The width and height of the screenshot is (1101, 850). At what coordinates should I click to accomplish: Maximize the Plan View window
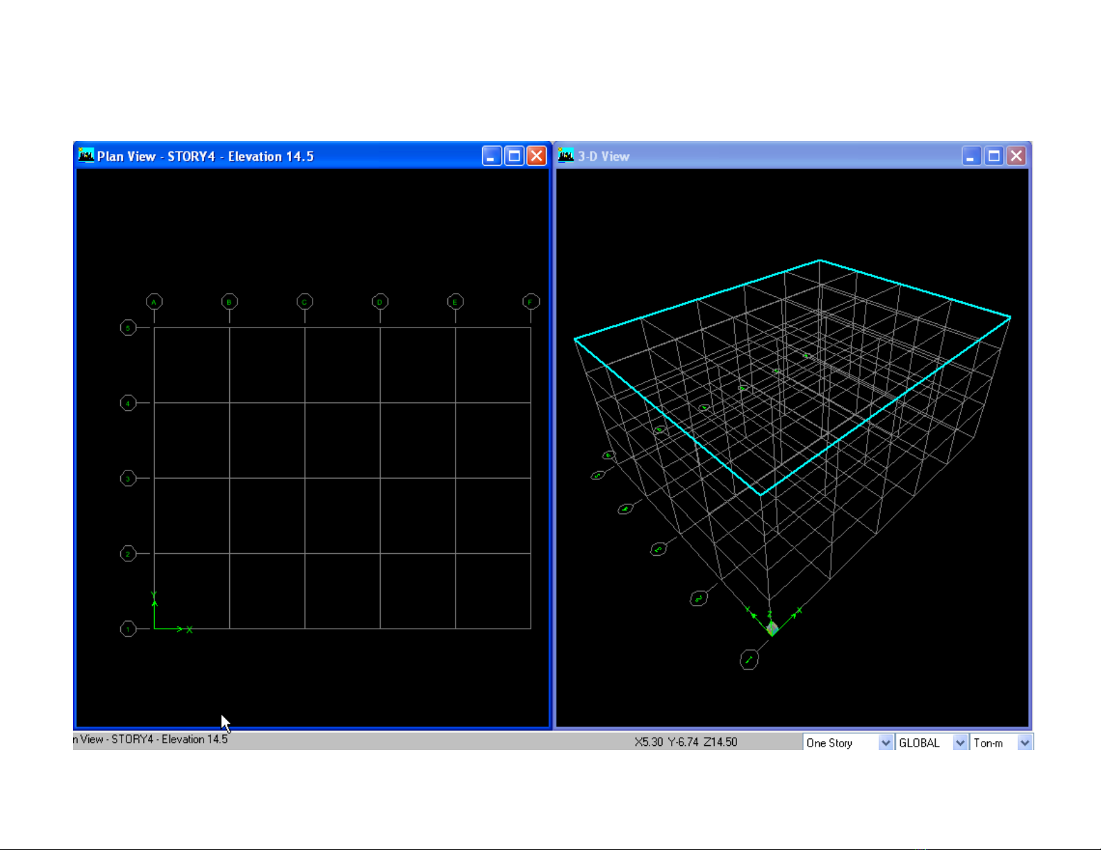[x=514, y=156]
